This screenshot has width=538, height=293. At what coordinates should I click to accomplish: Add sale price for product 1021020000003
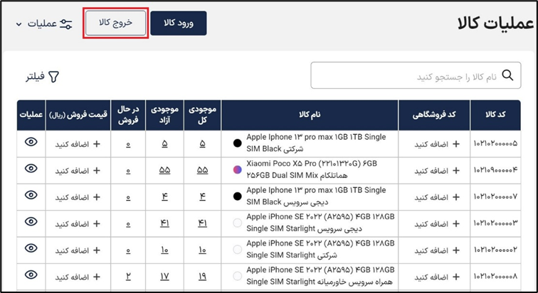[78, 224]
